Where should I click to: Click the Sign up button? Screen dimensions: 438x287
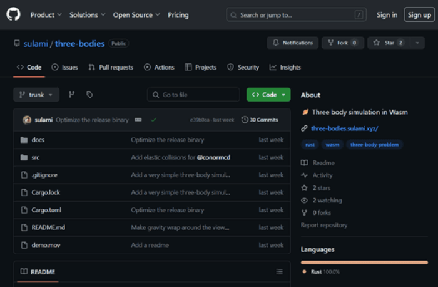pyautogui.click(x=419, y=14)
